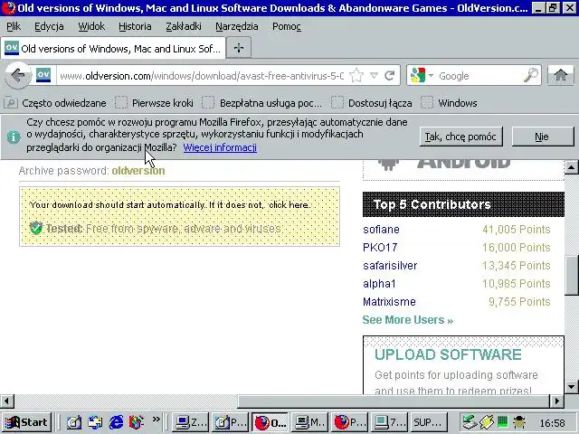Click the UPLOAD SOFTWARE banner heading
The width and height of the screenshot is (579, 434).
[x=448, y=354]
